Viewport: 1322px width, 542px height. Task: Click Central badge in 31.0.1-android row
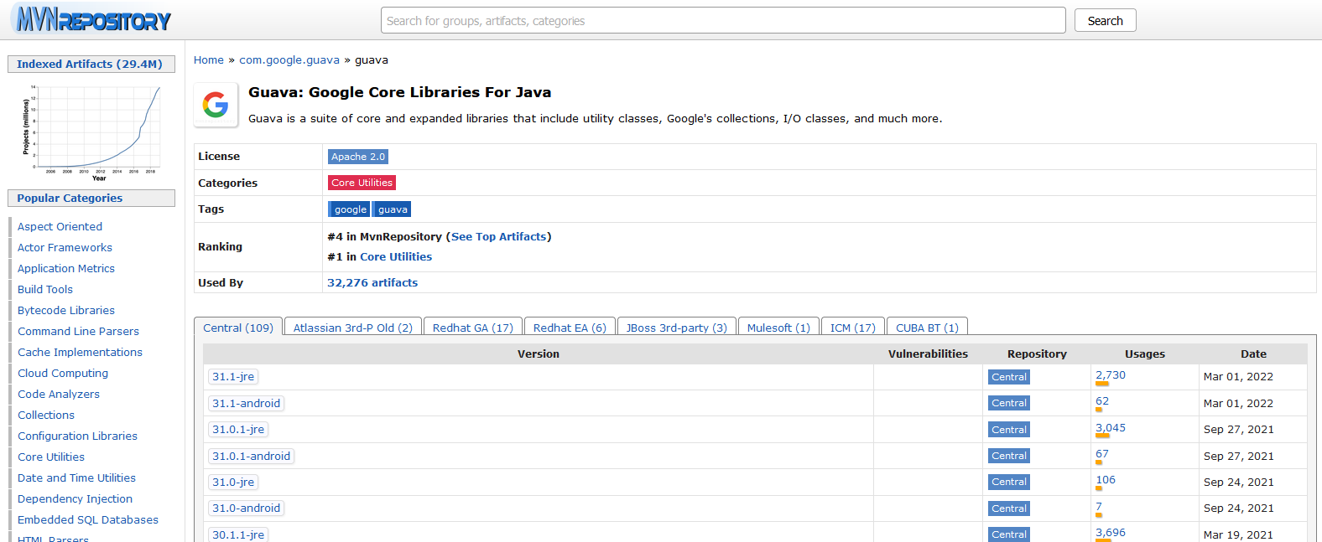(1009, 456)
